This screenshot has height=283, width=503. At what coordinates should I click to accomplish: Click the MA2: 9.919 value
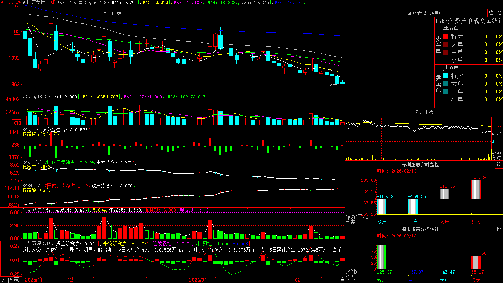click(x=157, y=3)
